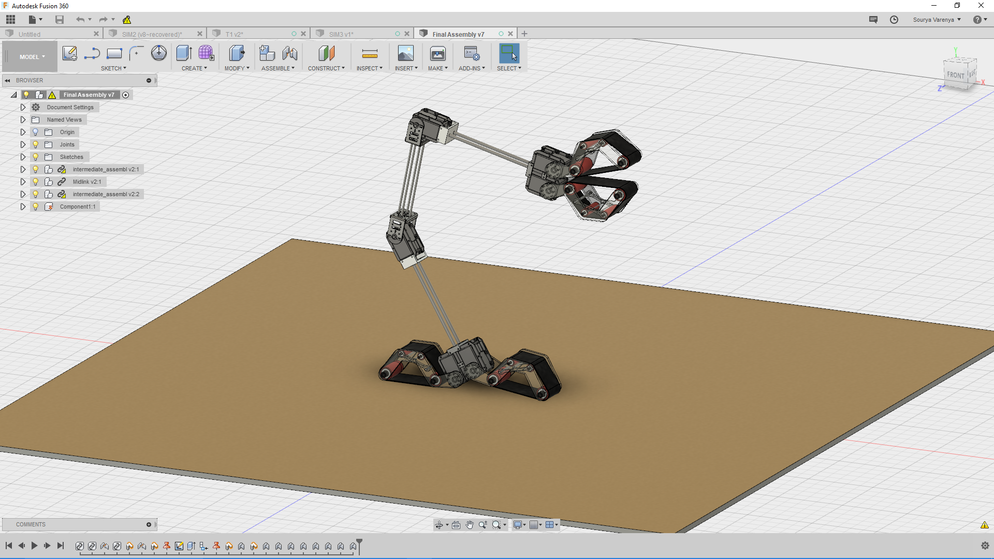Open the Create Form tool
Viewport: 994px width, 559px height.
(206, 53)
